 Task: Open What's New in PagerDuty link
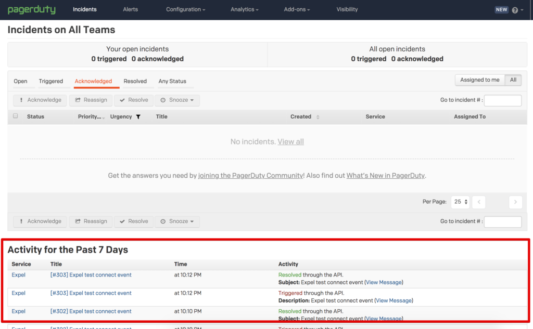tap(386, 176)
